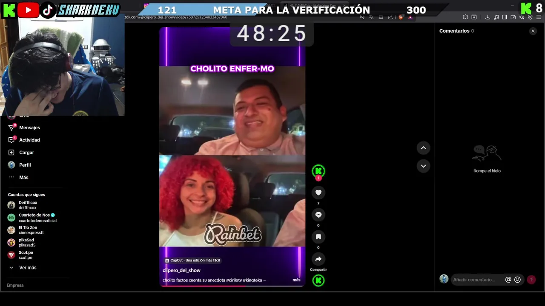
Task: Insert a mention with the @ icon
Action: (x=508, y=280)
